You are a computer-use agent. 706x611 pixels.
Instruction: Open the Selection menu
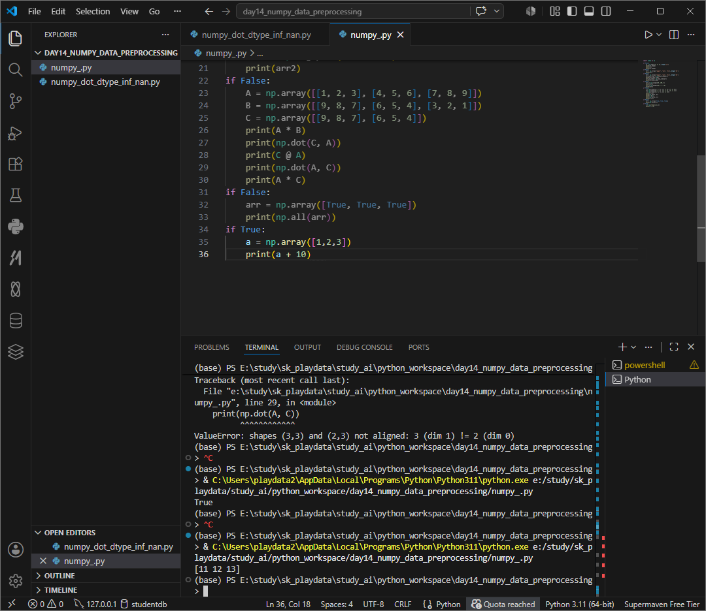click(x=93, y=11)
